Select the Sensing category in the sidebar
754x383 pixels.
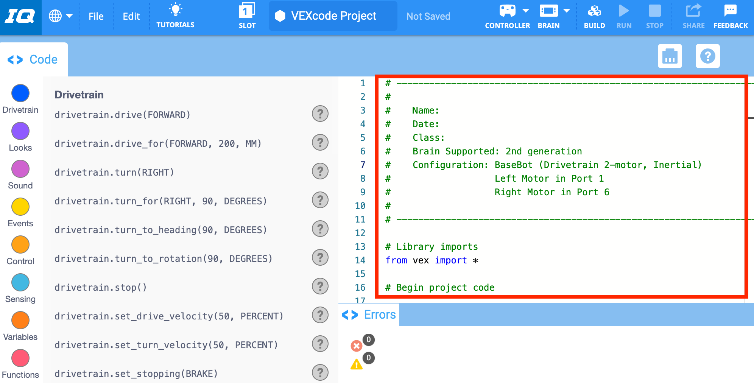[20, 282]
